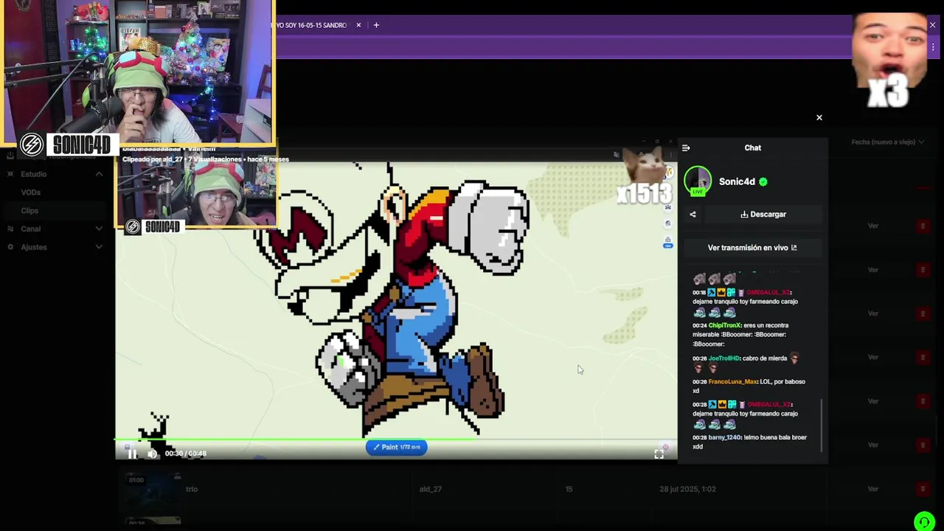Open Fecha (nuevo a viejo) sort dropdown
Viewport: 944px width, 531px height.
[888, 142]
